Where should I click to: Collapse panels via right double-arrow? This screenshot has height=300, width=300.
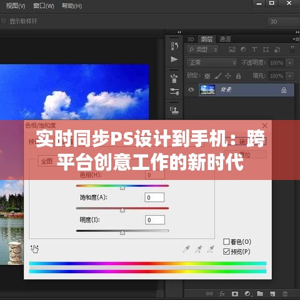pos(297,32)
